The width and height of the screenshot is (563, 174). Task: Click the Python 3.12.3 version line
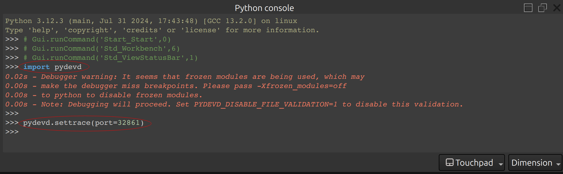point(151,21)
